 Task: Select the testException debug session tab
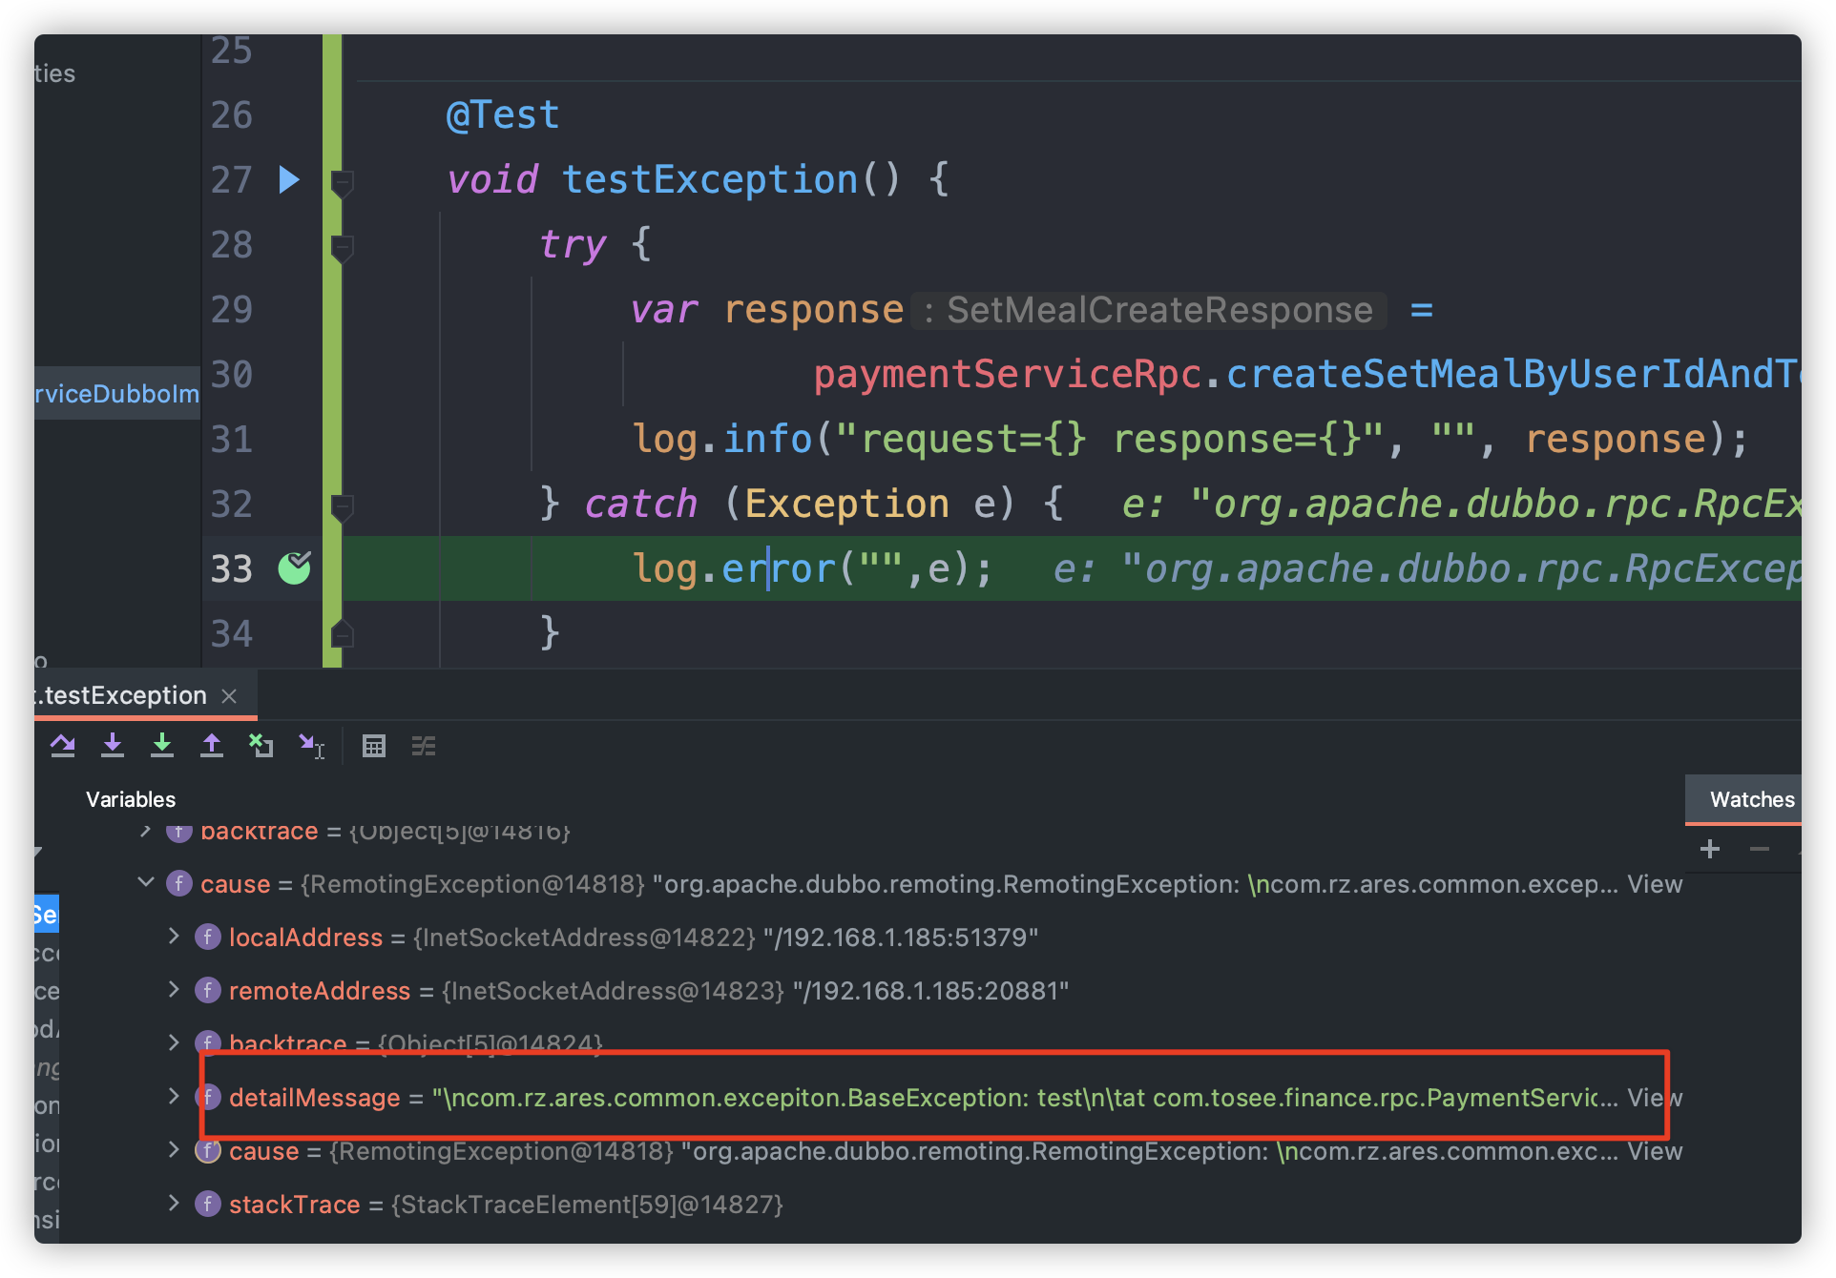[124, 696]
